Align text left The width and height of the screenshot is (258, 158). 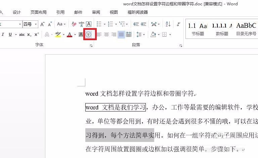tap(99, 34)
